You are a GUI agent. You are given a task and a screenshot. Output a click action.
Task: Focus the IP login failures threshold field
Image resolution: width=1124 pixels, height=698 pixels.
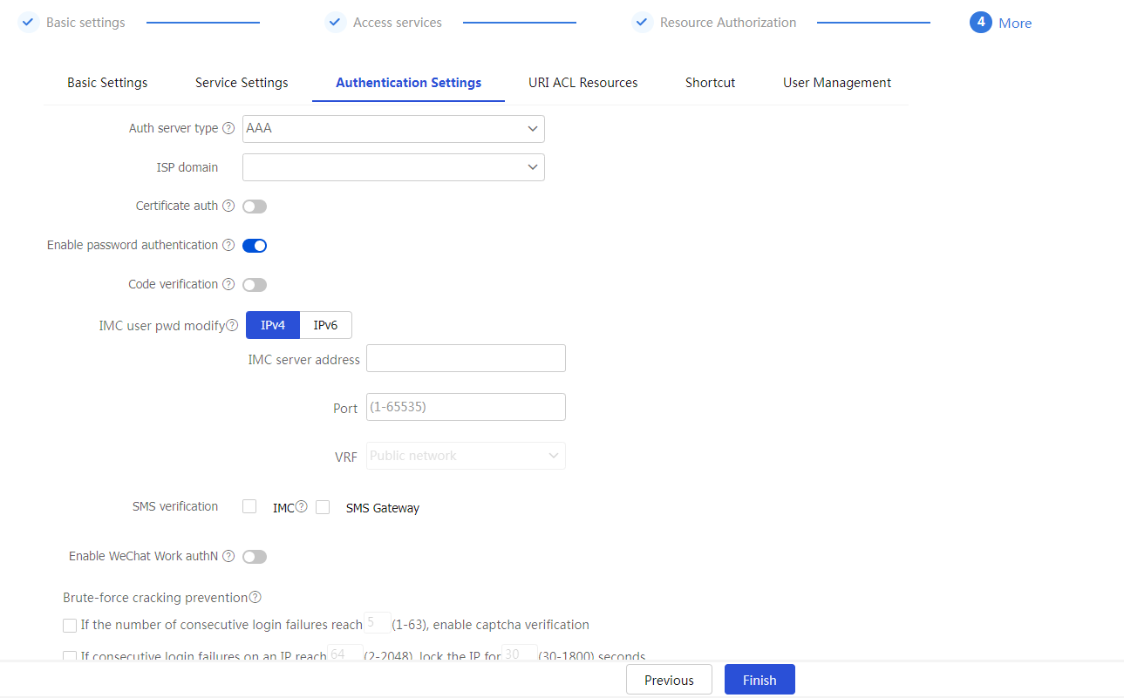point(344,654)
